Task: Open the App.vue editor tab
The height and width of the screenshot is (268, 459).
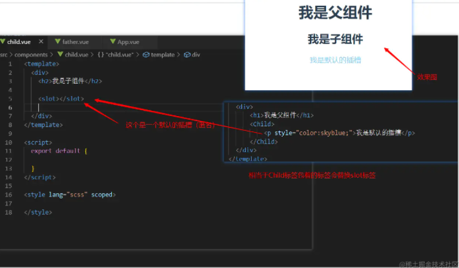Action: click(128, 42)
